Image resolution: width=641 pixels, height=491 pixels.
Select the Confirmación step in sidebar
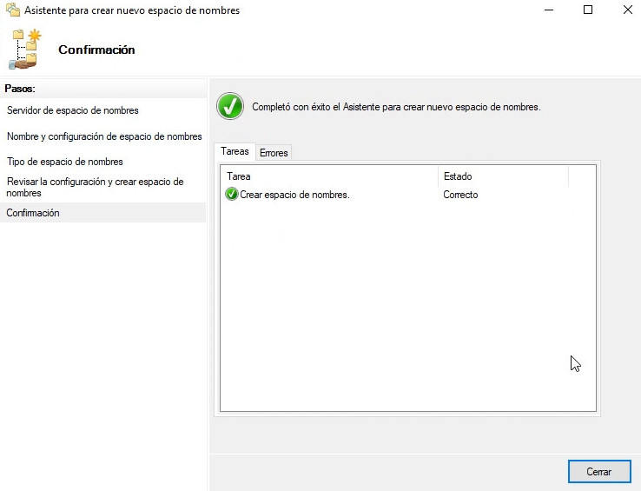click(33, 213)
